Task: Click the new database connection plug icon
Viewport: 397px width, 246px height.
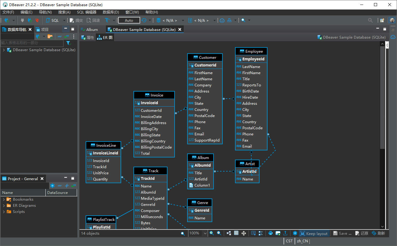Action: 7,20
